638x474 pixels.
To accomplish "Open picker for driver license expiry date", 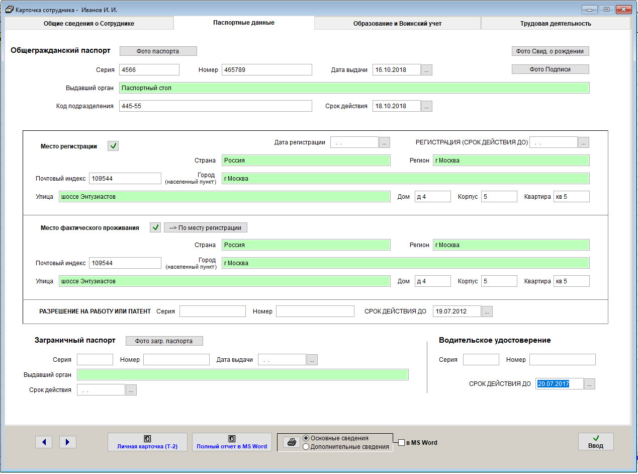I will tap(590, 384).
